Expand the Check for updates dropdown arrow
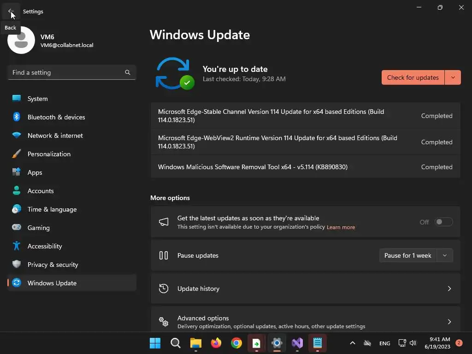This screenshot has height=354, width=472. [x=453, y=77]
